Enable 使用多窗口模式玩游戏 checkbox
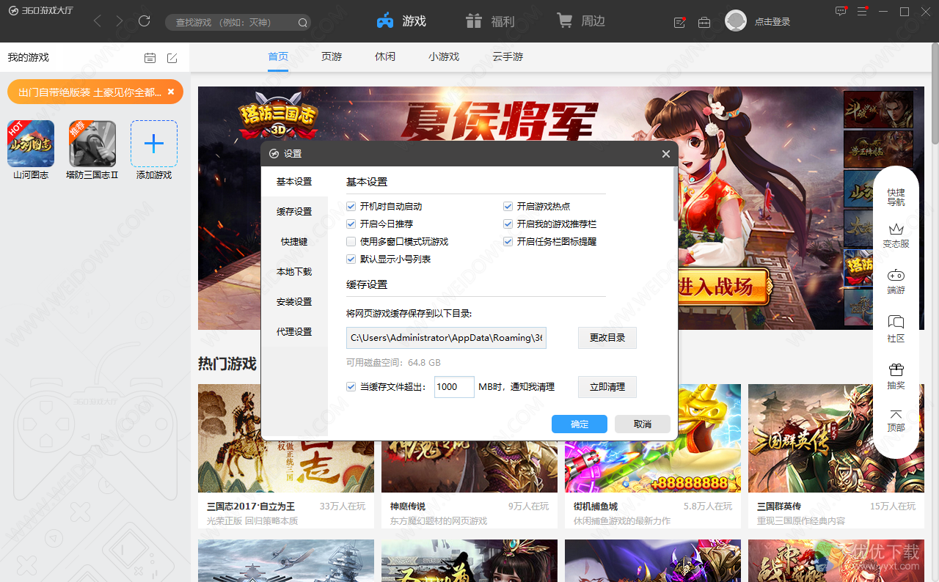Image resolution: width=939 pixels, height=582 pixels. [351, 242]
